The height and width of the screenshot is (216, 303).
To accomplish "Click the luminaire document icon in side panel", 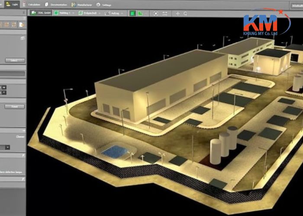I will point(22,25).
